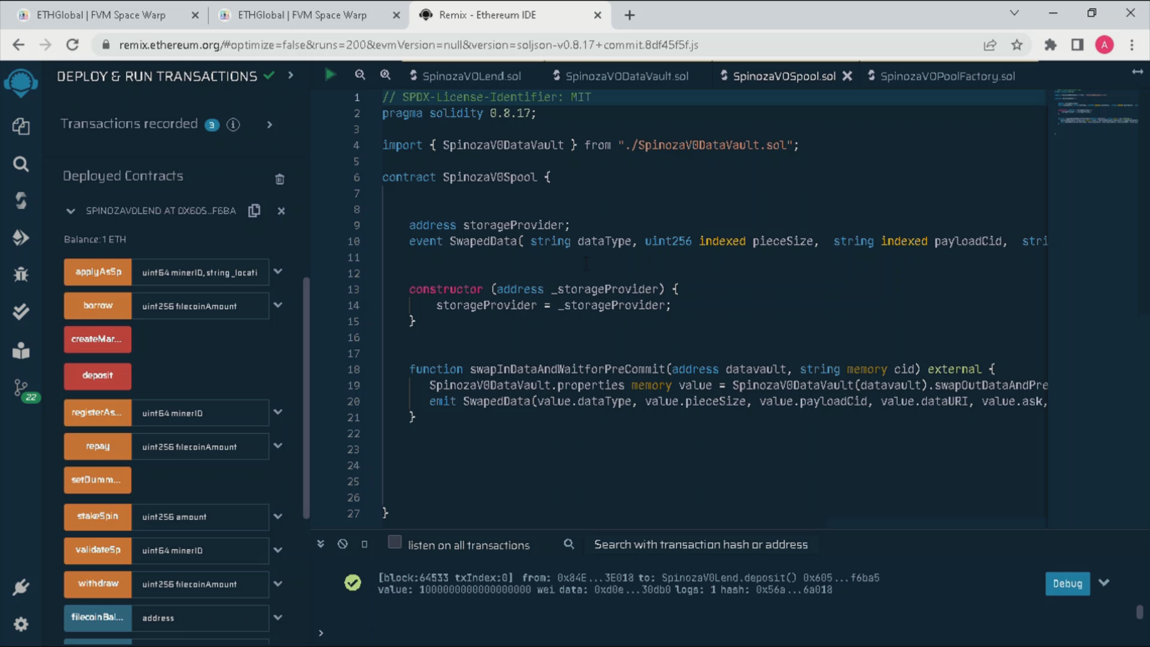Click the terminal search magnifier icon

click(x=568, y=544)
